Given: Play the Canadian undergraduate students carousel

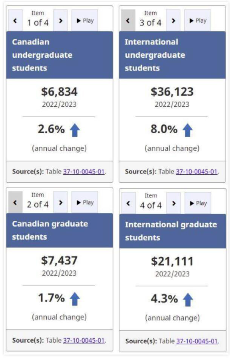Looking at the screenshot, I should (x=85, y=21).
